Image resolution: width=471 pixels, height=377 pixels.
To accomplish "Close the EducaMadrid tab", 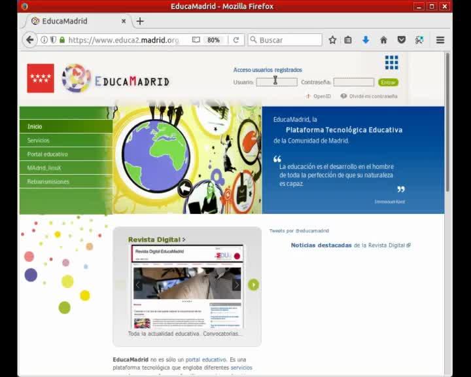I will click(124, 21).
